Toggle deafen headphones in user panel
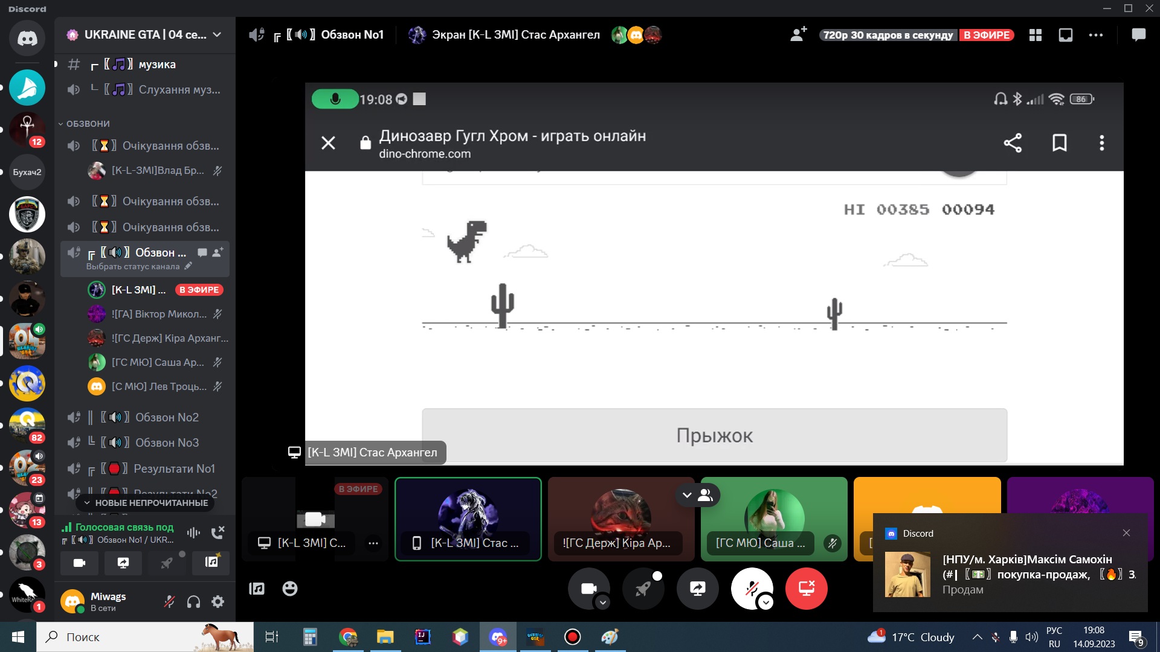Screen dimensions: 1160x652 point(193,601)
